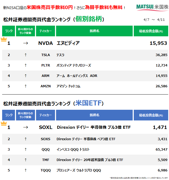Image resolution: width=169 pixels, height=180 pixels.
Task: Click the amount 36,285
Action: click(x=162, y=55)
